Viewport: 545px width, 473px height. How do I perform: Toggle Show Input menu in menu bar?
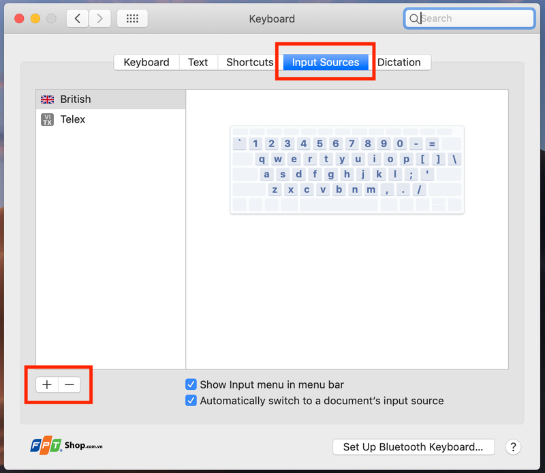pos(191,384)
